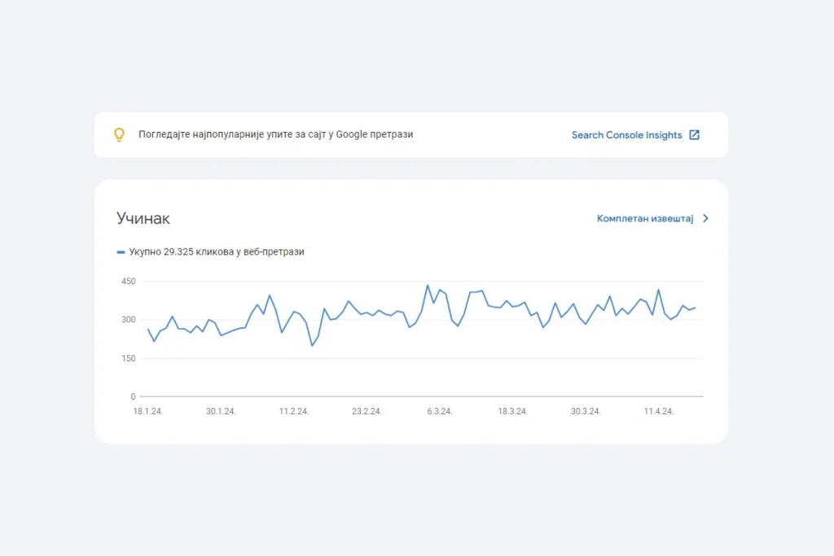Viewport: 834px width, 556px height.
Task: Expand the chevron next to Комплетан извештај
Action: 705,218
